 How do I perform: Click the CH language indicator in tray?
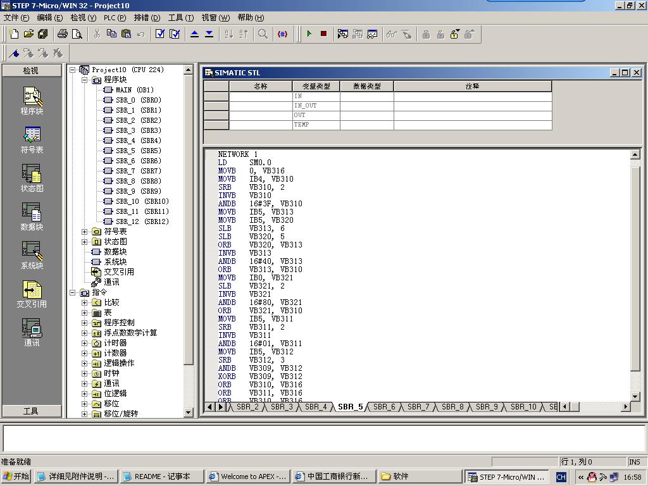pos(561,477)
